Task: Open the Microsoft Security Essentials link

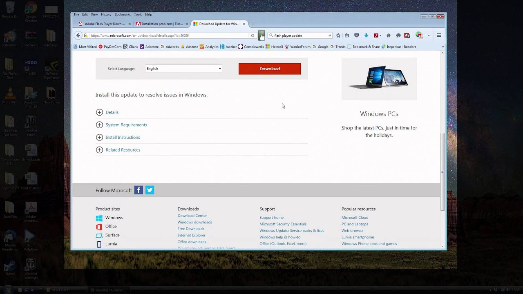Action: [283, 224]
